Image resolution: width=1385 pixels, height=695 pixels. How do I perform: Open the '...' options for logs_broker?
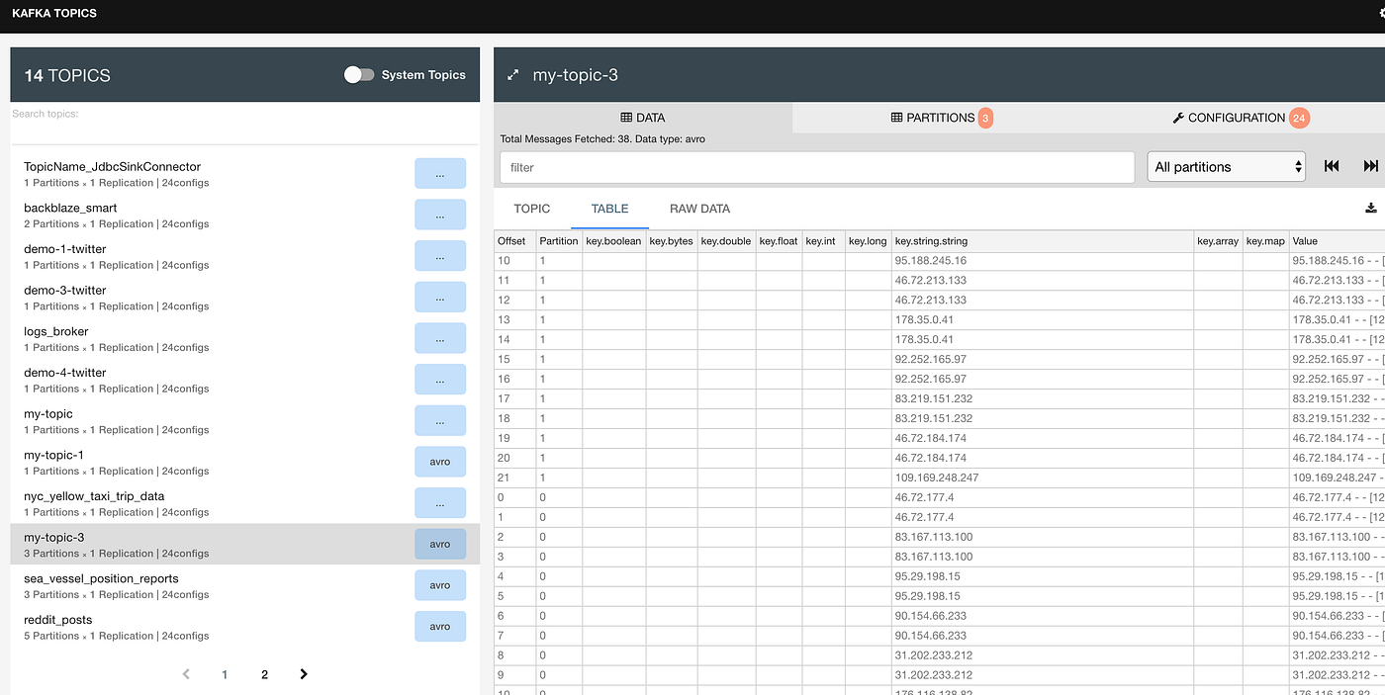pos(440,338)
